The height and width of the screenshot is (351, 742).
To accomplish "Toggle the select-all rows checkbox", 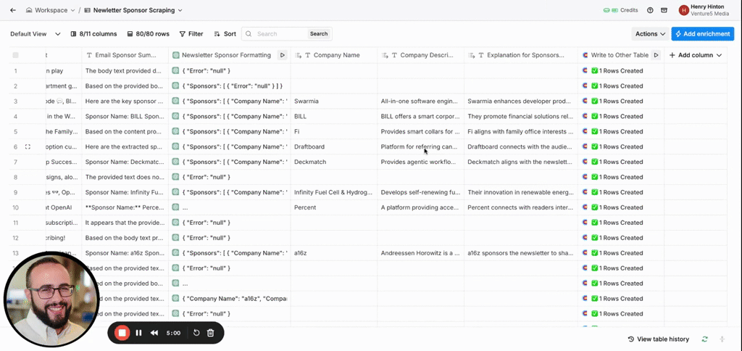I will [15, 55].
